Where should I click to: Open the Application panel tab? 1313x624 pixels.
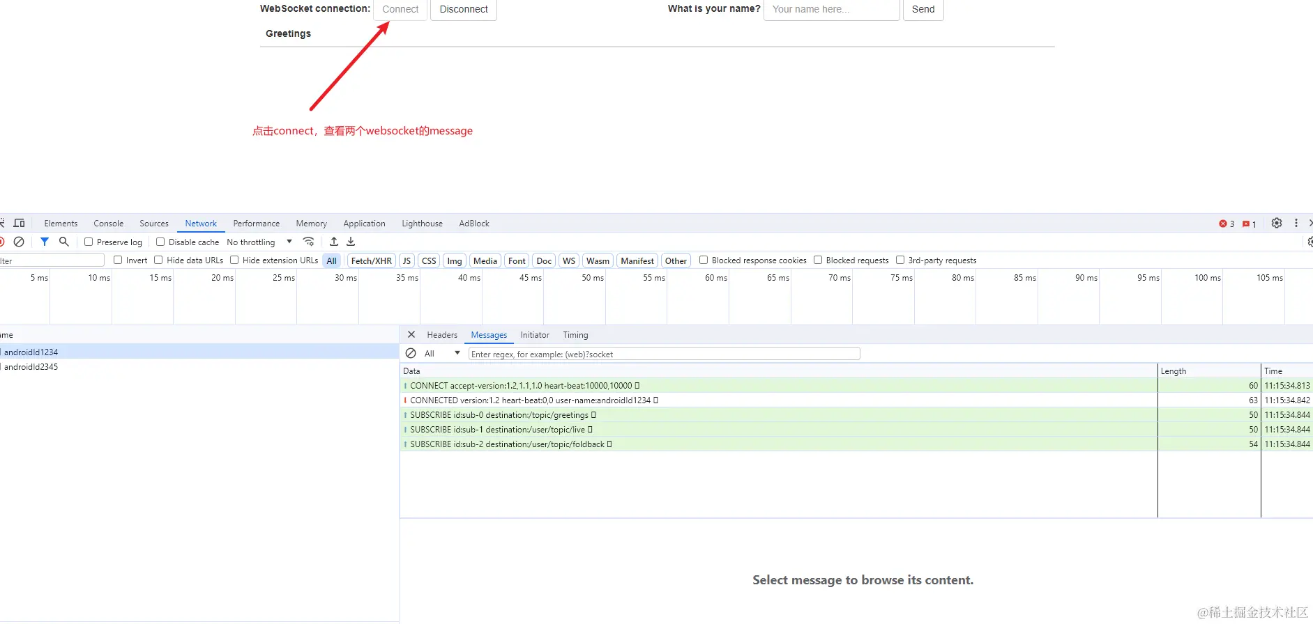point(364,224)
